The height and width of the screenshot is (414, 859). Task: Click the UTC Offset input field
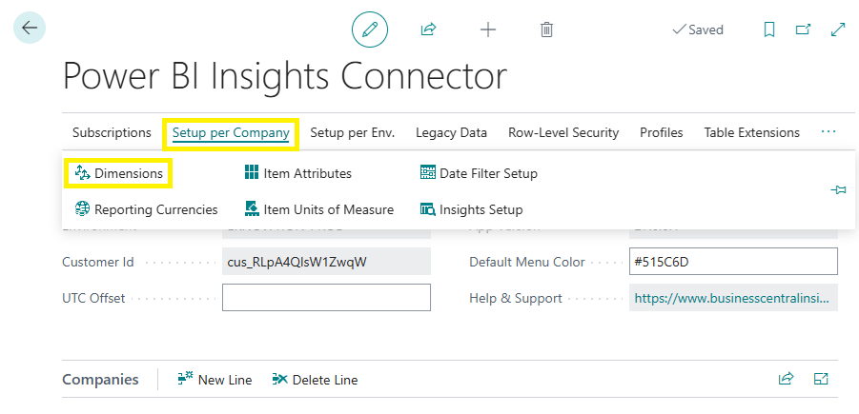[x=326, y=298]
